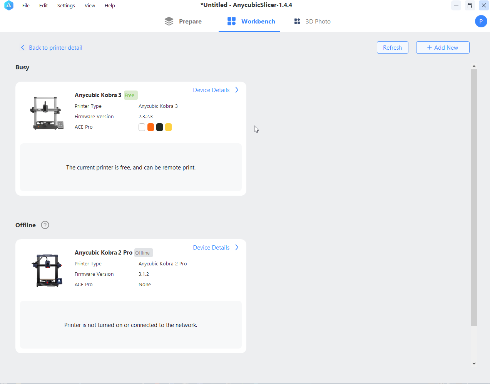Click the Offline status badge on Kobra 2 Pro
Viewport: 490px width, 384px height.
coord(143,253)
